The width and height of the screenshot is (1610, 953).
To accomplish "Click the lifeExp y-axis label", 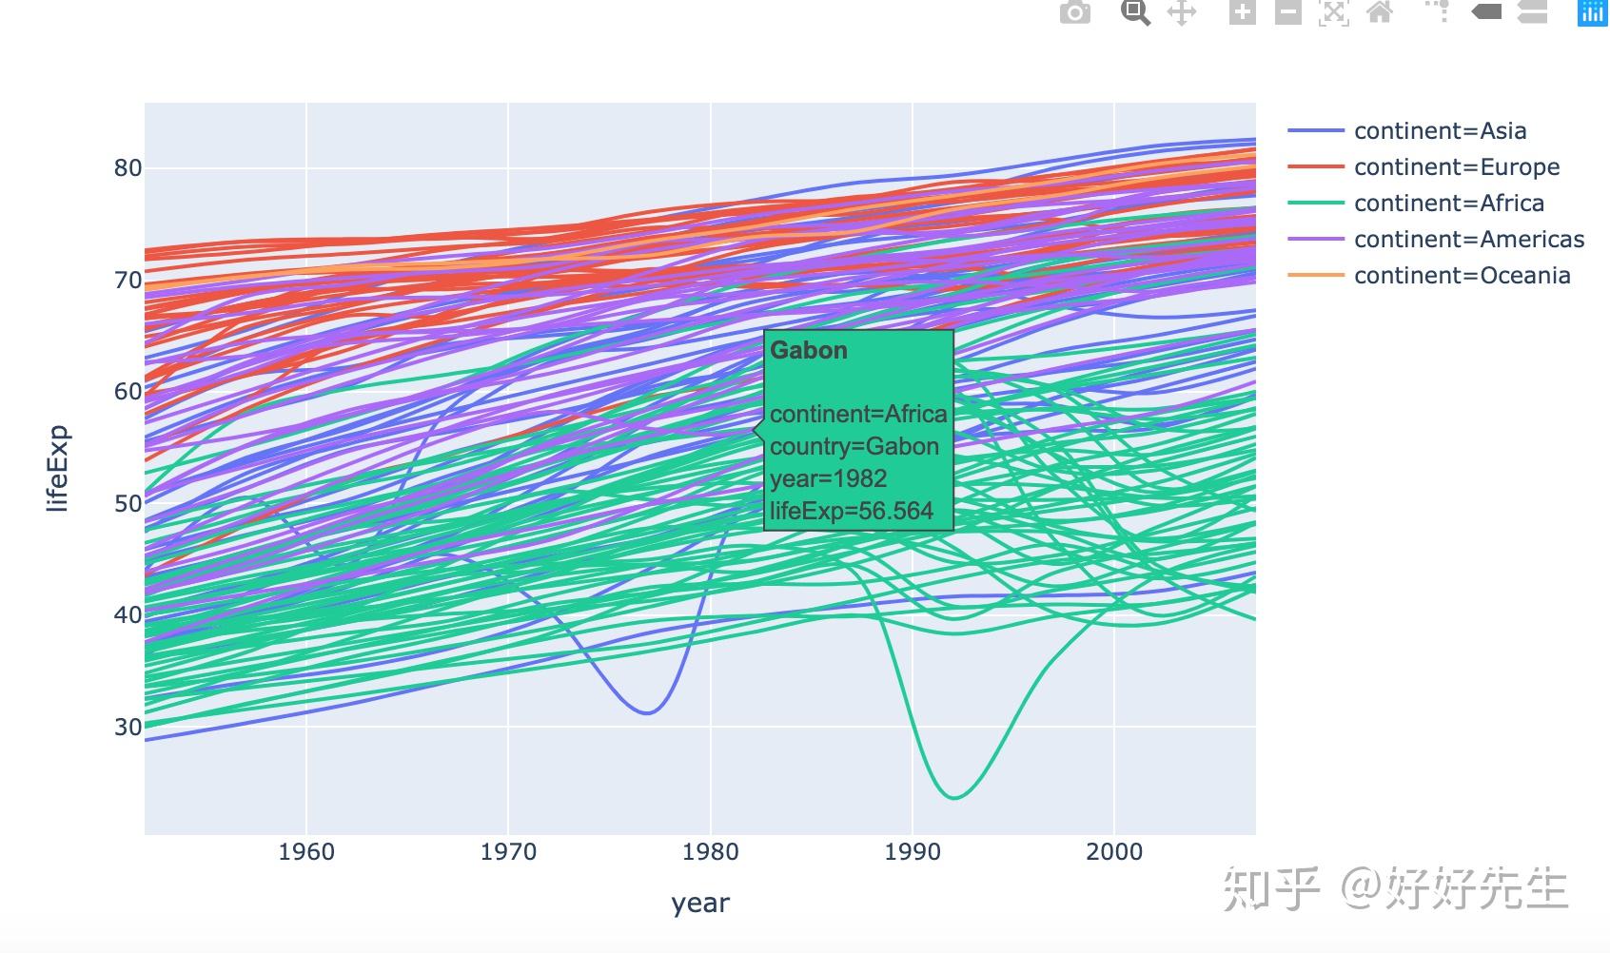I will (59, 466).
